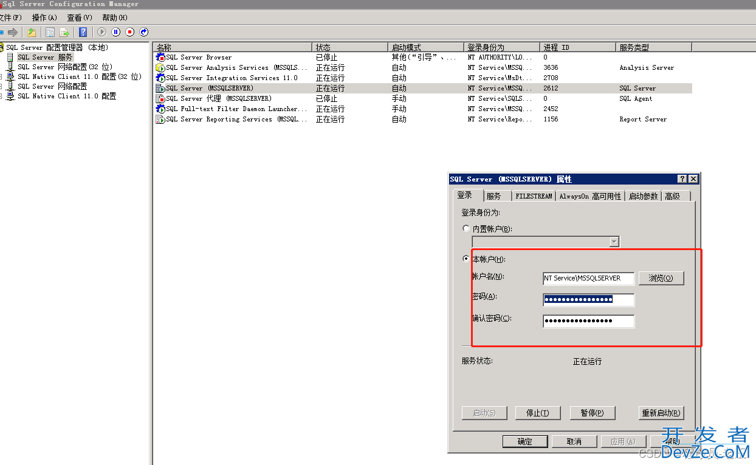Image resolution: width=756 pixels, height=465 pixels.
Task: Click the Analysis Services row icon
Action: pos(160,67)
